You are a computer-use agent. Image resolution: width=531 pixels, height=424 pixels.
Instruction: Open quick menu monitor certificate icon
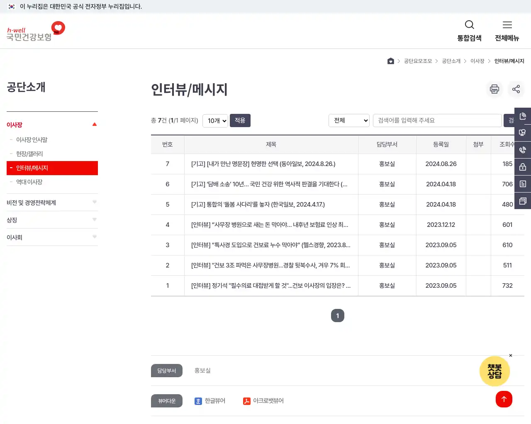tap(523, 133)
